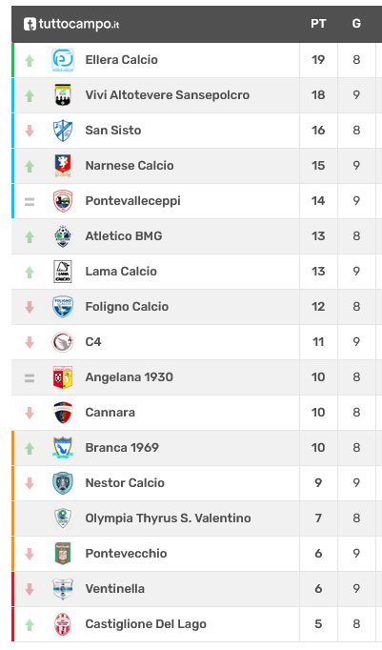This screenshot has width=382, height=650.
Task: Click the equals trend icon beside Pontevalleceppi
Action: [30, 202]
